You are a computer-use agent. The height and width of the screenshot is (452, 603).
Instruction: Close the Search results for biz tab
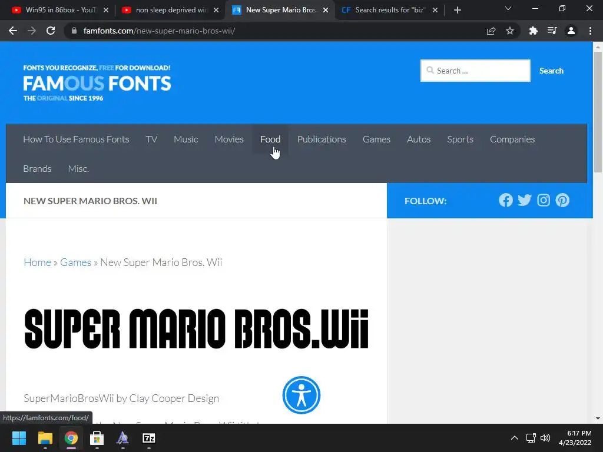click(435, 10)
